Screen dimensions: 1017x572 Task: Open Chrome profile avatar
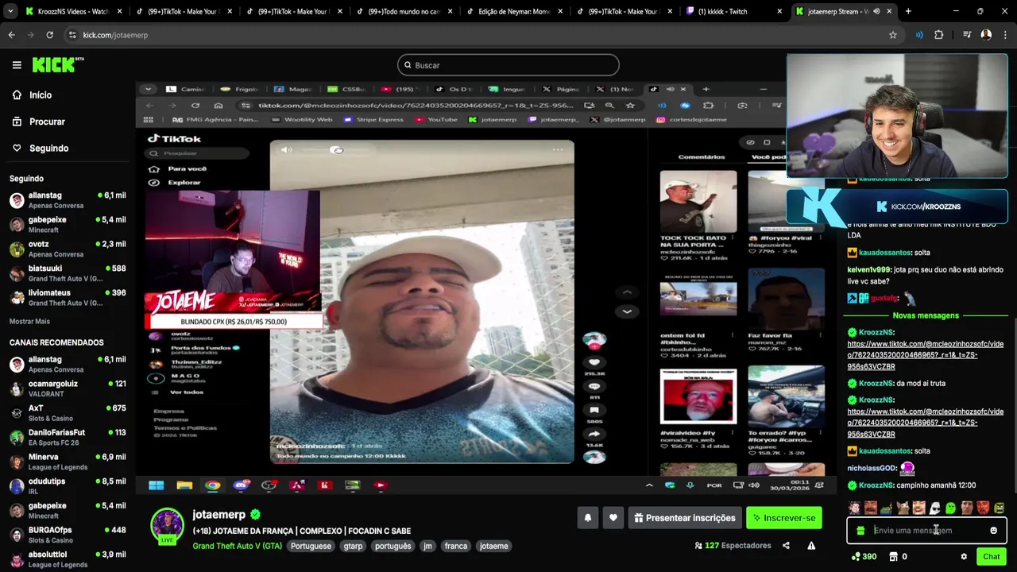pos(986,35)
